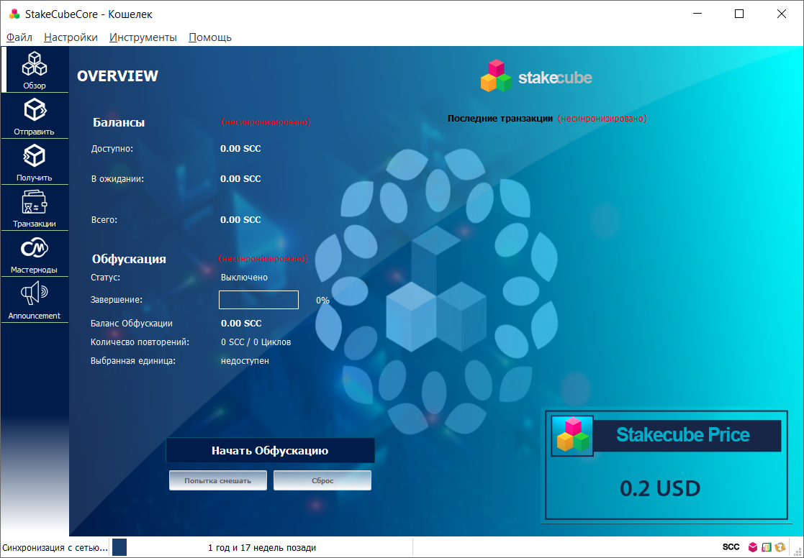Open the Инструменты menu

(143, 37)
